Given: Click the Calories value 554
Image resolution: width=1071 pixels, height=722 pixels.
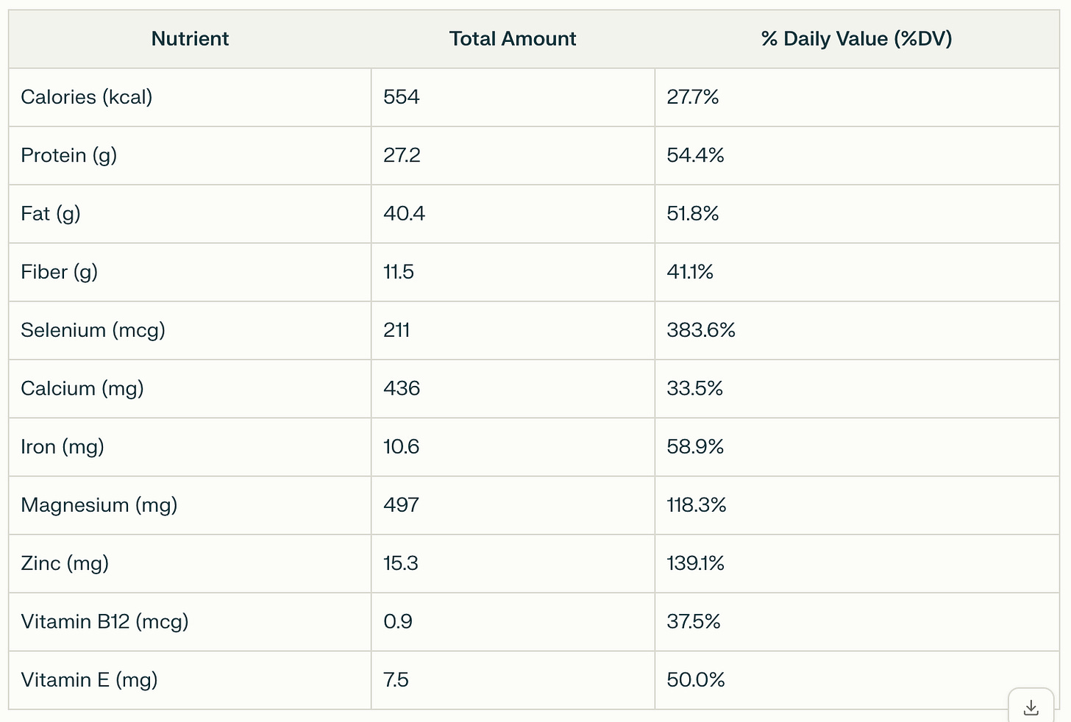Looking at the screenshot, I should point(402,97).
